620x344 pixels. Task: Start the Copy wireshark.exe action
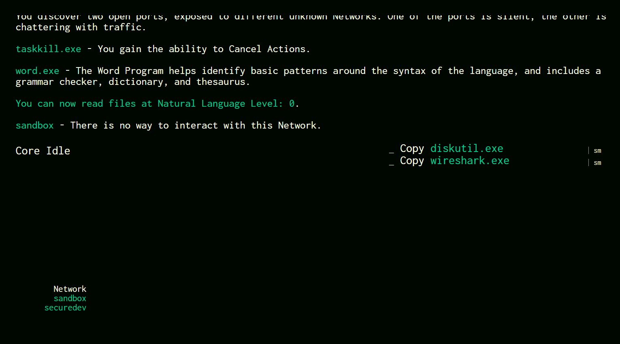(x=455, y=161)
